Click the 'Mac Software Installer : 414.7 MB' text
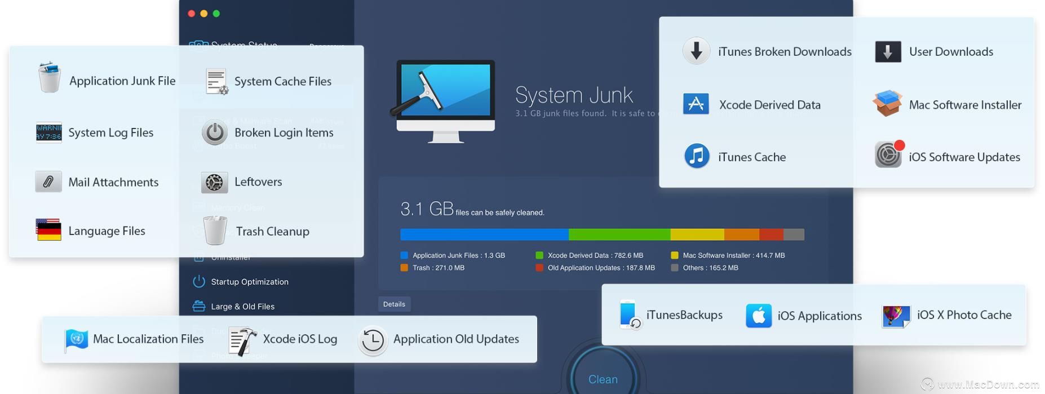 pos(734,255)
